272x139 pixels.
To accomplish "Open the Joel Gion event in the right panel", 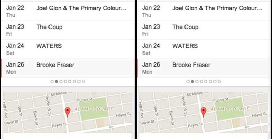I will (x=204, y=11).
